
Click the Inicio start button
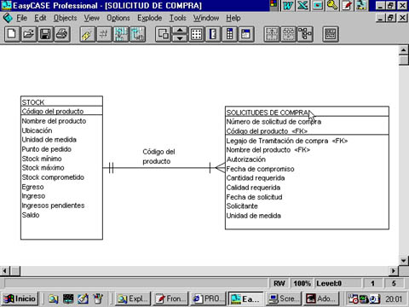coord(20,298)
